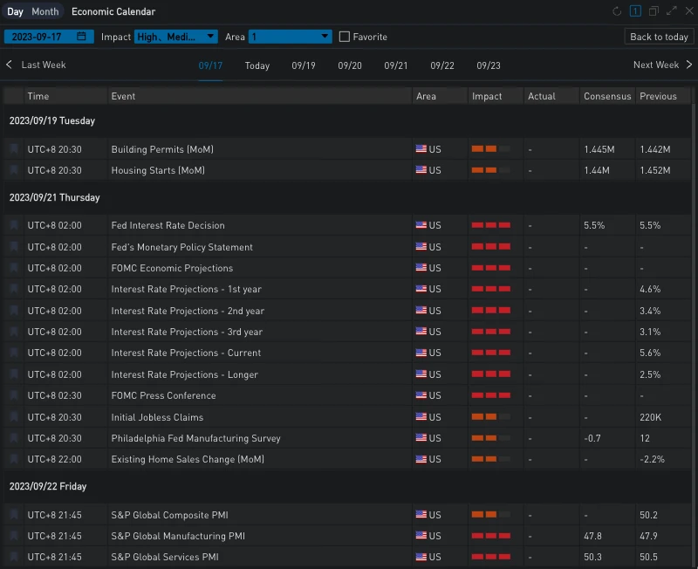Screen dimensions: 698x569
Task: Click the refresh icon in the title bar
Action: [618, 11]
